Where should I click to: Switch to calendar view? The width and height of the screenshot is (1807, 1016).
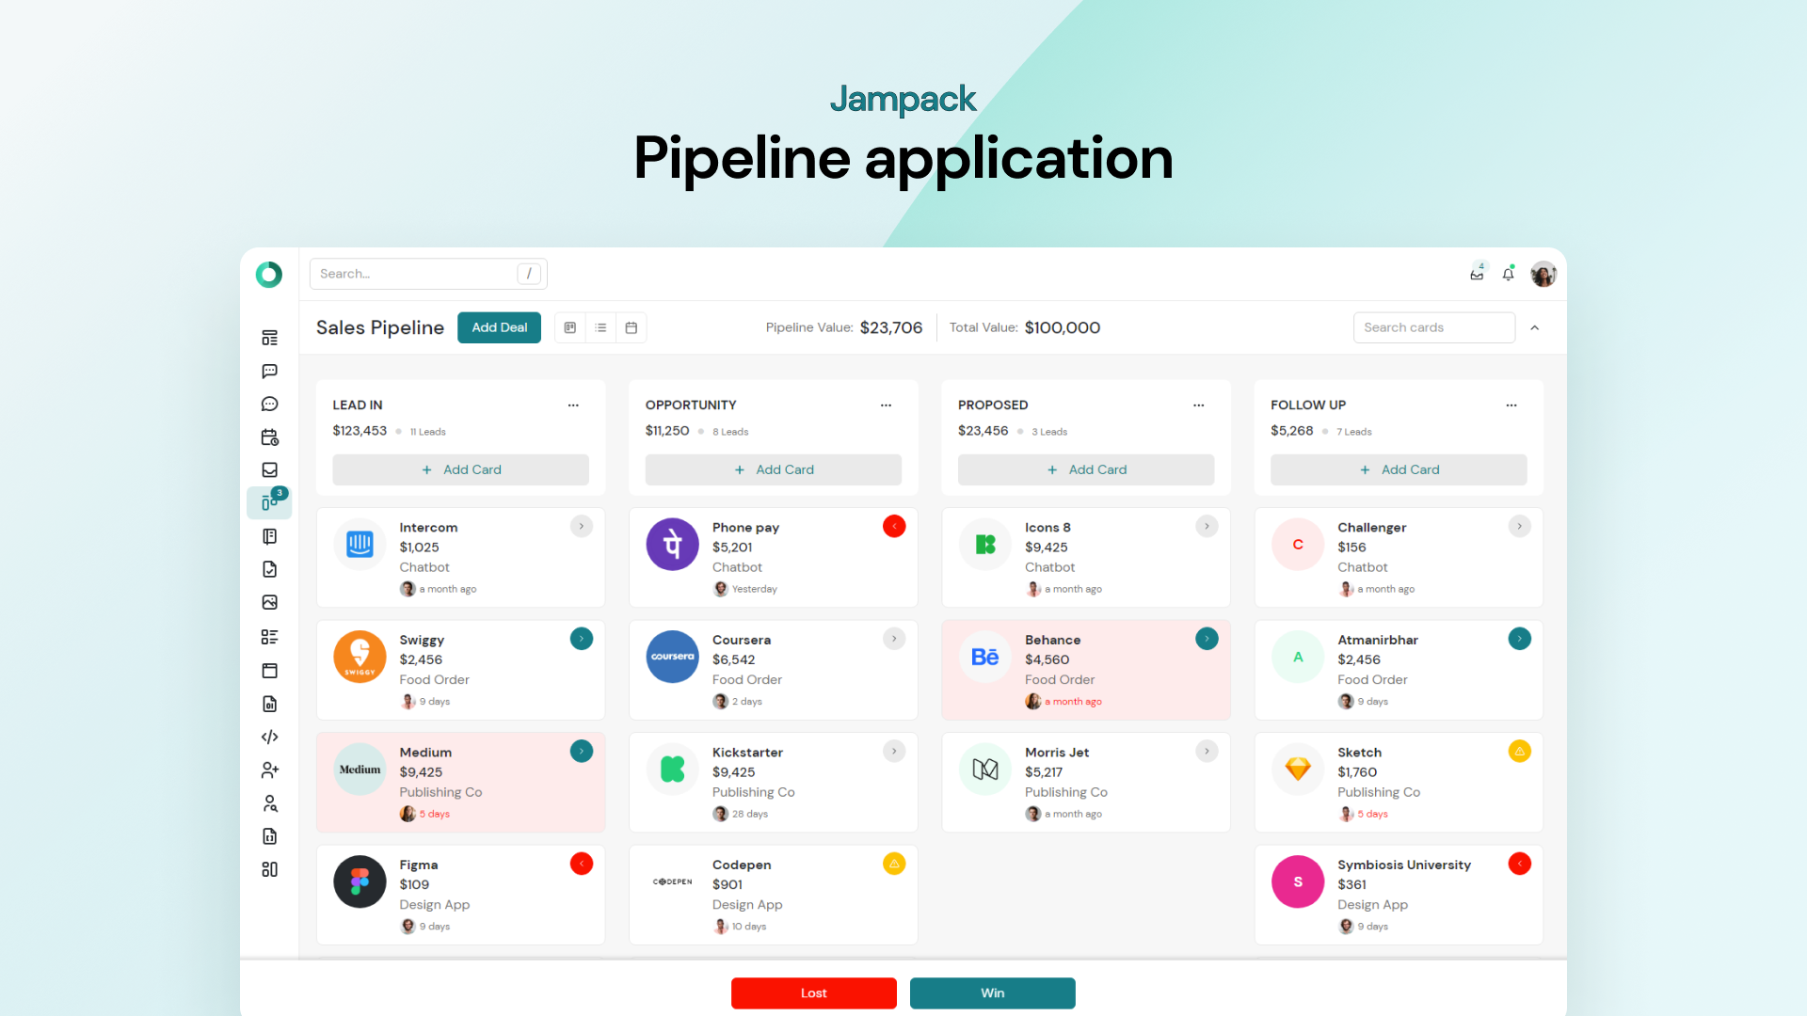click(x=632, y=327)
